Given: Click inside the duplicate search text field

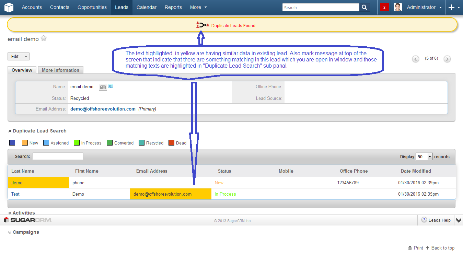Looking at the screenshot, I should tap(58, 156).
